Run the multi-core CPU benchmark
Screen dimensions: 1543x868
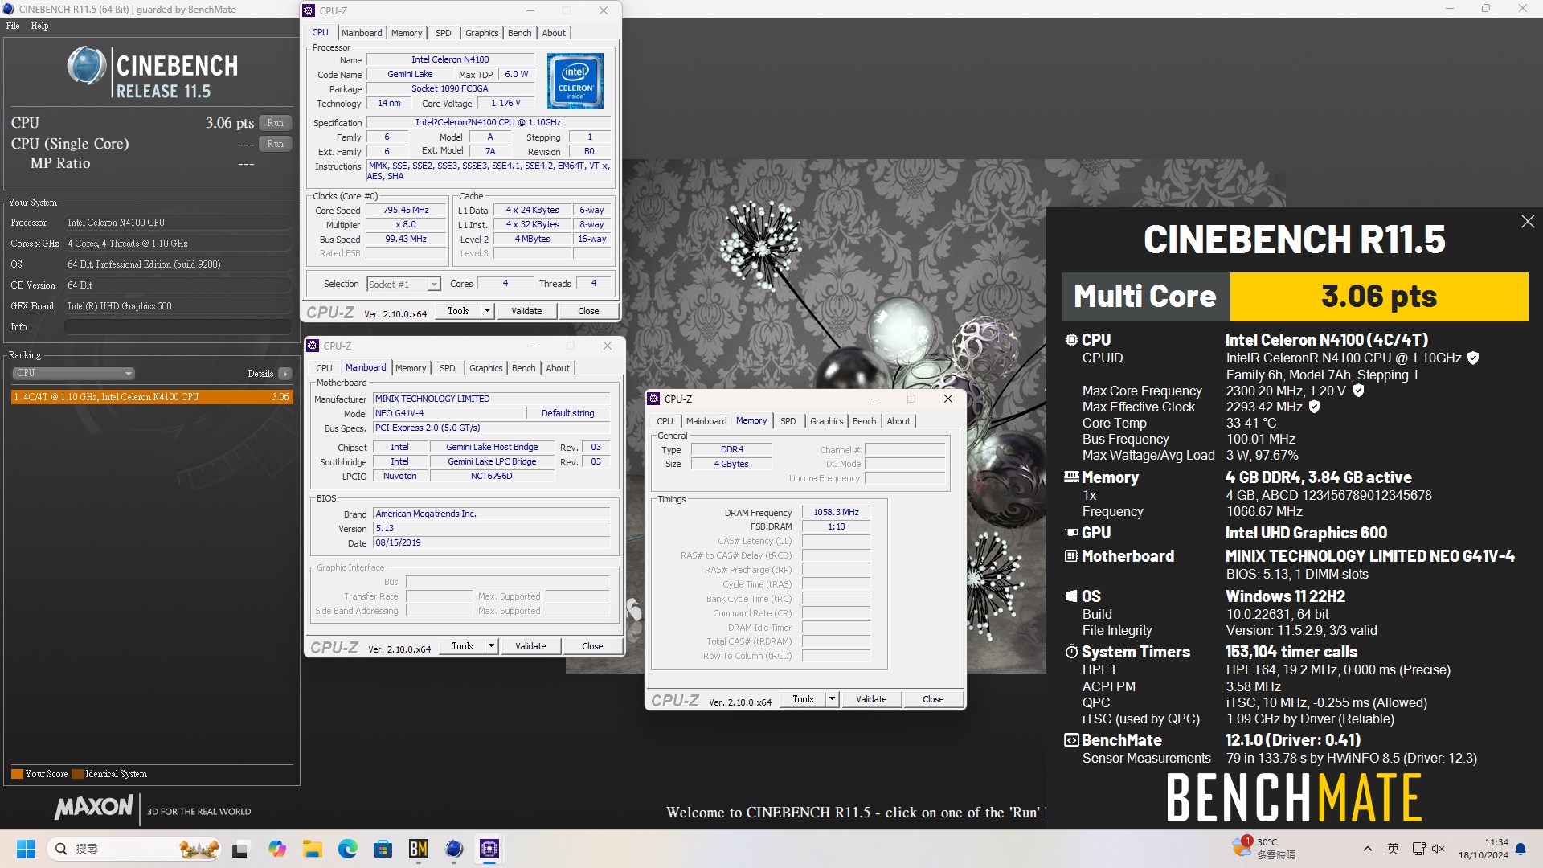coord(276,123)
